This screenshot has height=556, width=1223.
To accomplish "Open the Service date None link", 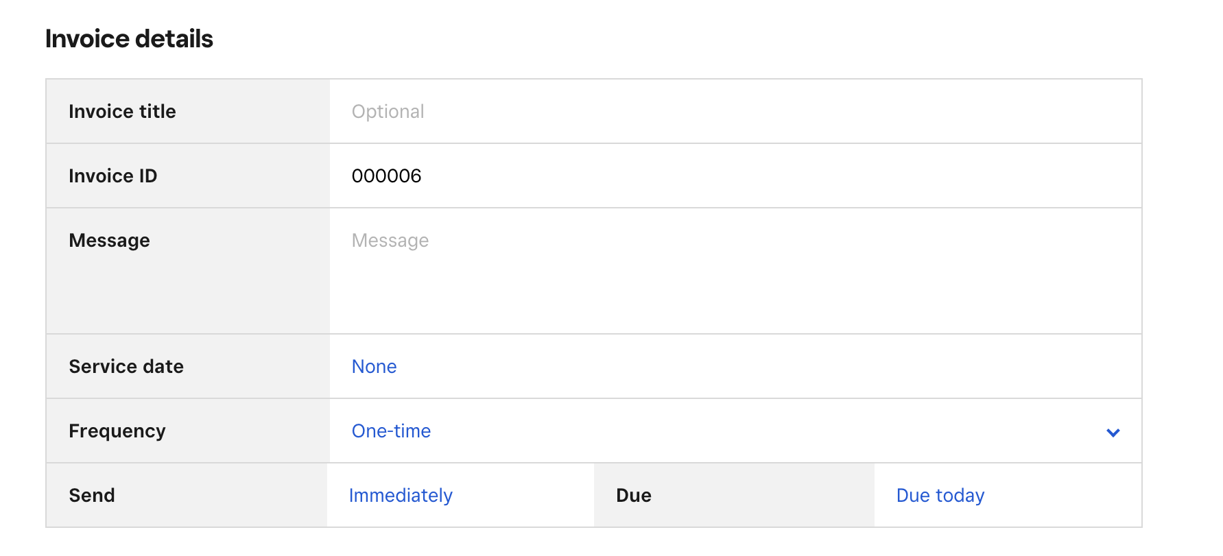I will [374, 367].
